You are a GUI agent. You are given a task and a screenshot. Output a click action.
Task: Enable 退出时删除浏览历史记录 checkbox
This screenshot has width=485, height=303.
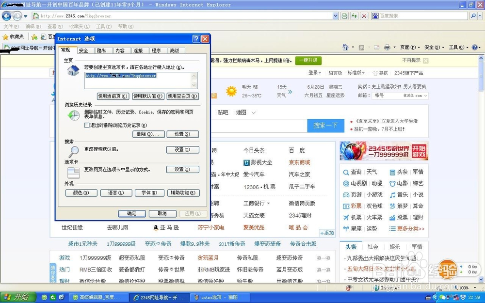[87, 125]
